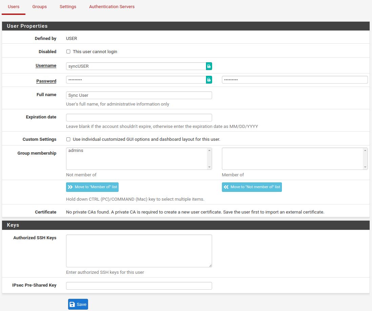Edit the Full name field
Image resolution: width=372 pixels, height=311 pixels.
point(139,95)
